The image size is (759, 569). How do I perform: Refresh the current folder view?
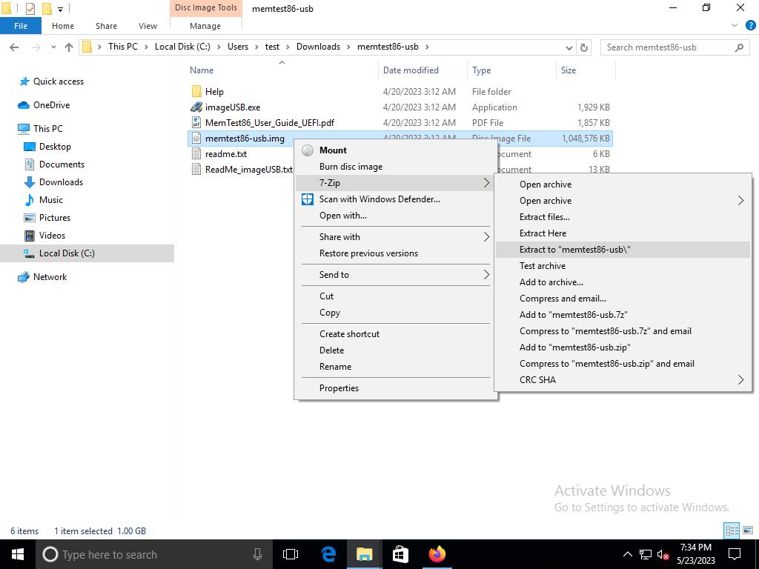(x=584, y=47)
